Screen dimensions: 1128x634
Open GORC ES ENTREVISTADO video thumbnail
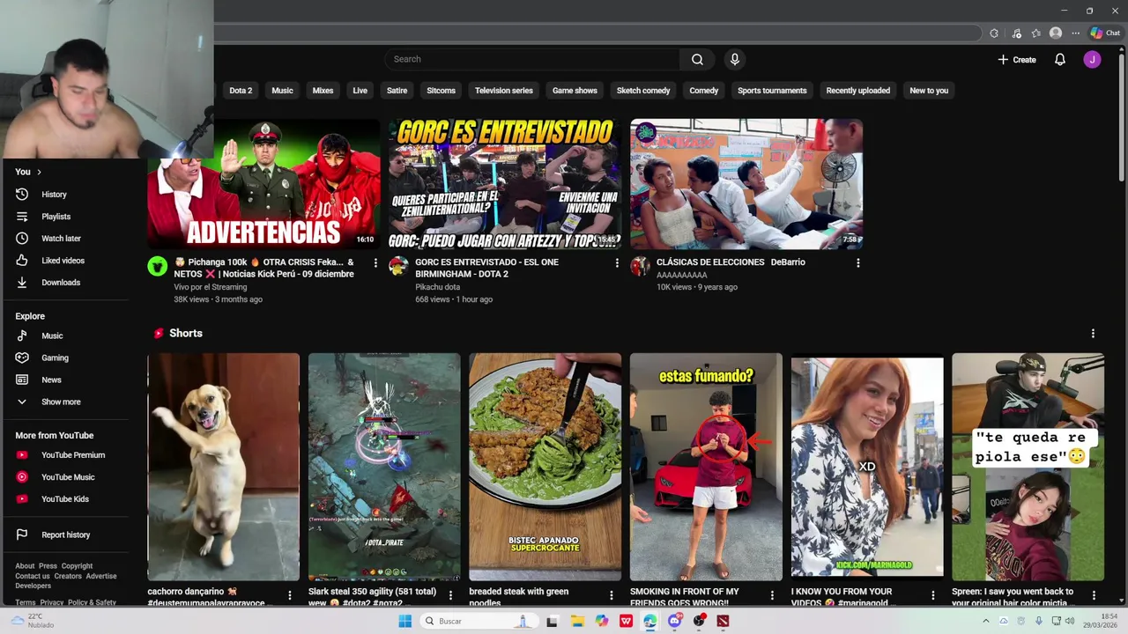(505, 184)
